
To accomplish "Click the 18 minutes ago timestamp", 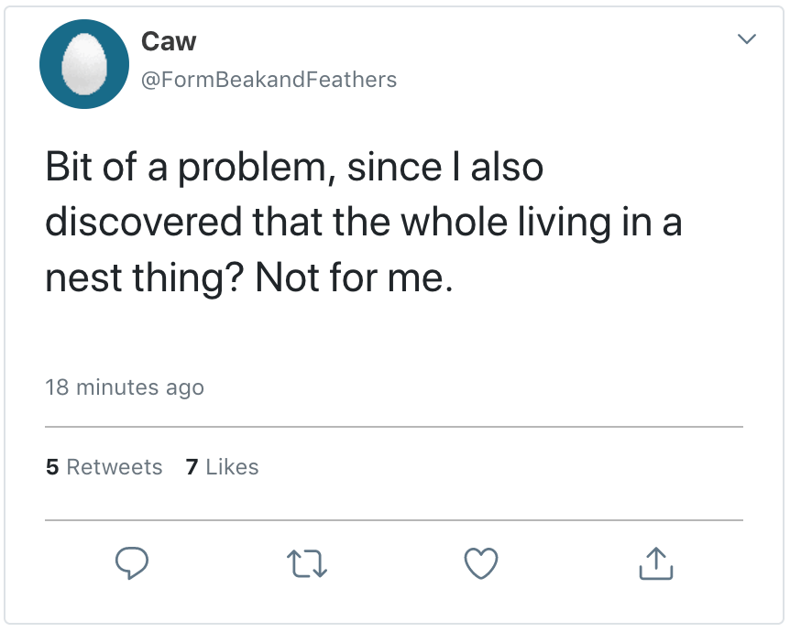I will [125, 387].
